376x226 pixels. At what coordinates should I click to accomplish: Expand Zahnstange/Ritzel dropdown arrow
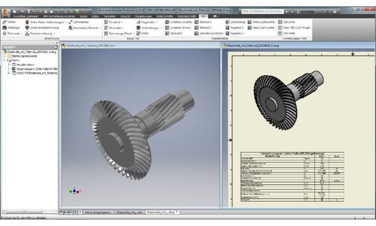[x=133, y=34]
